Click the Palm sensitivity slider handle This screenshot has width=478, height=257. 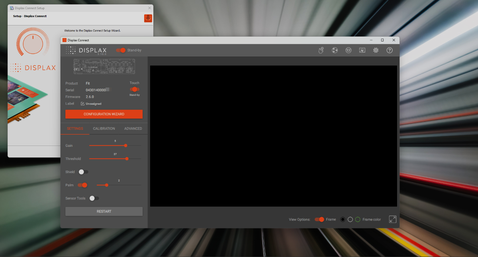click(x=106, y=185)
